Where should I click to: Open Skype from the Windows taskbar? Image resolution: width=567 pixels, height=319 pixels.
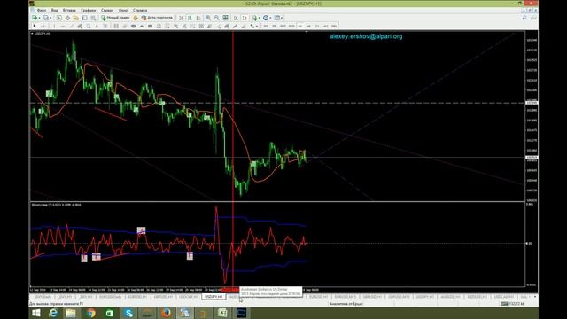pyautogui.click(x=128, y=313)
